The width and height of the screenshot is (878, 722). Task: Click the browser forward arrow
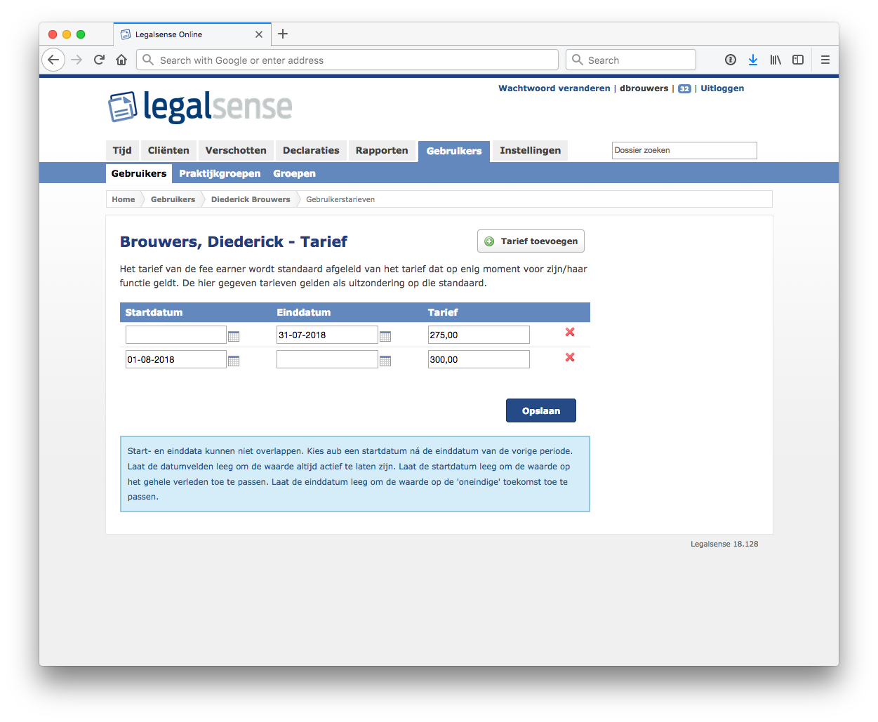[x=77, y=60]
